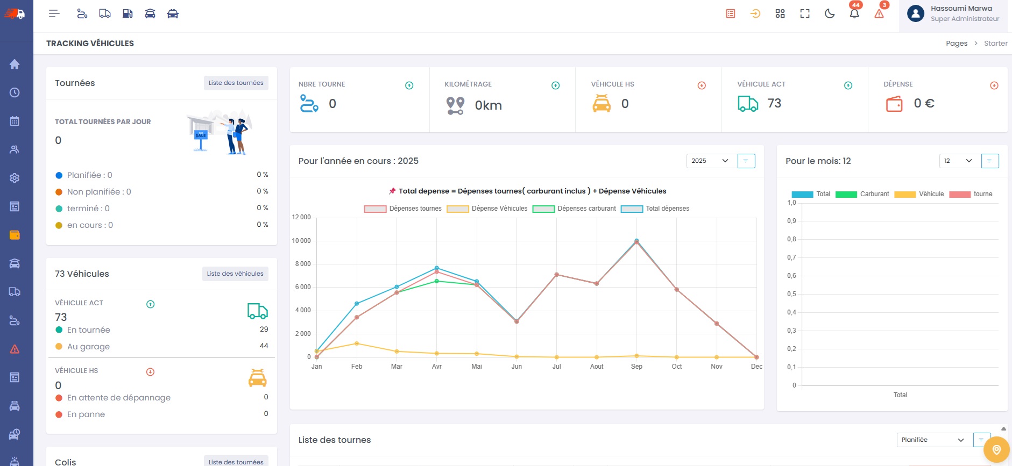The width and height of the screenshot is (1012, 466).
Task: Click the hamburger menu icon in top bar
Action: point(54,14)
